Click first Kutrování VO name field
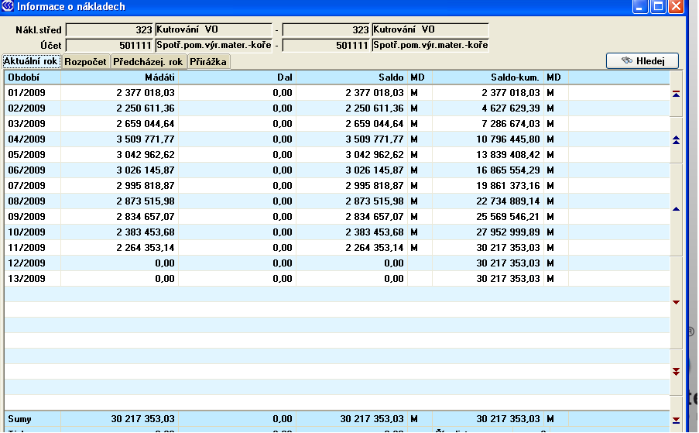 pos(214,29)
